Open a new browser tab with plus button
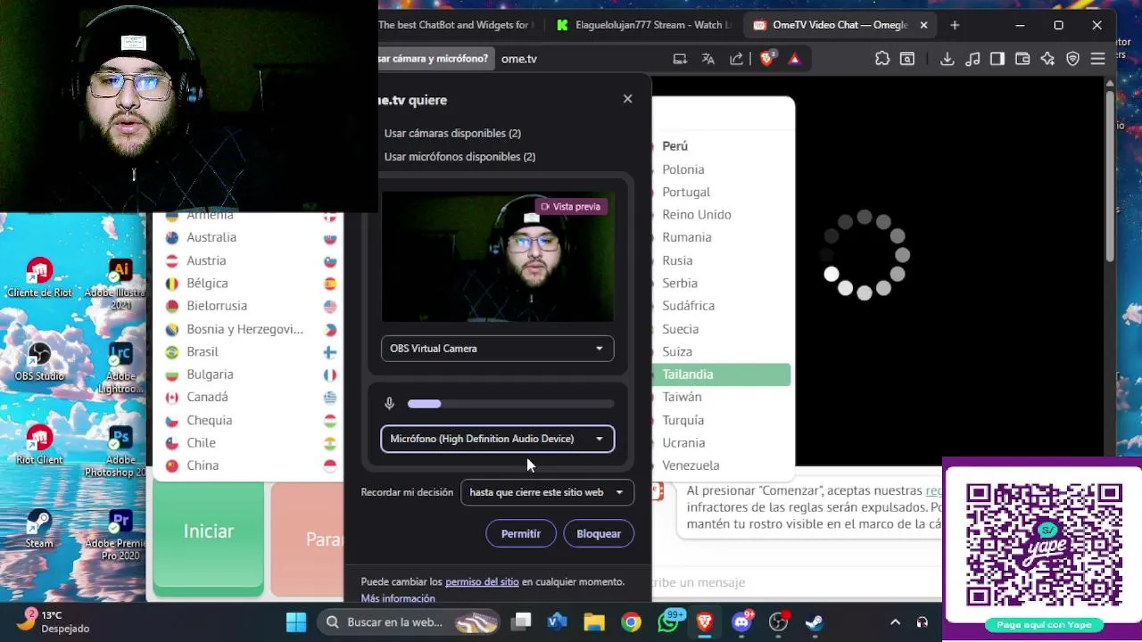Image resolution: width=1142 pixels, height=642 pixels. coord(955,25)
